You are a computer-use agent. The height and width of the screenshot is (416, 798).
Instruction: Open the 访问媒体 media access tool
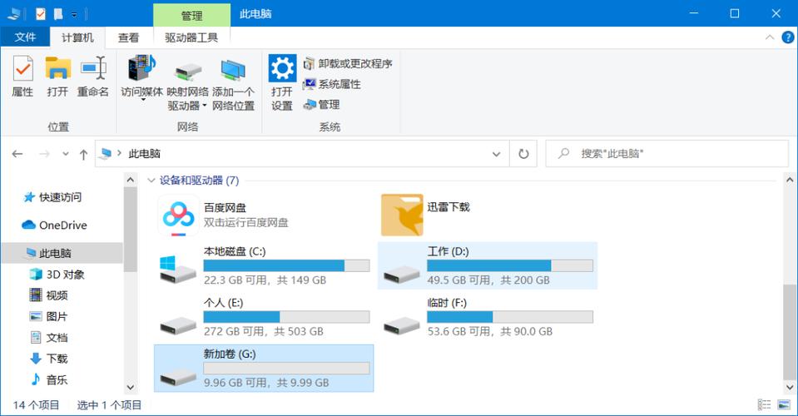[x=141, y=68]
